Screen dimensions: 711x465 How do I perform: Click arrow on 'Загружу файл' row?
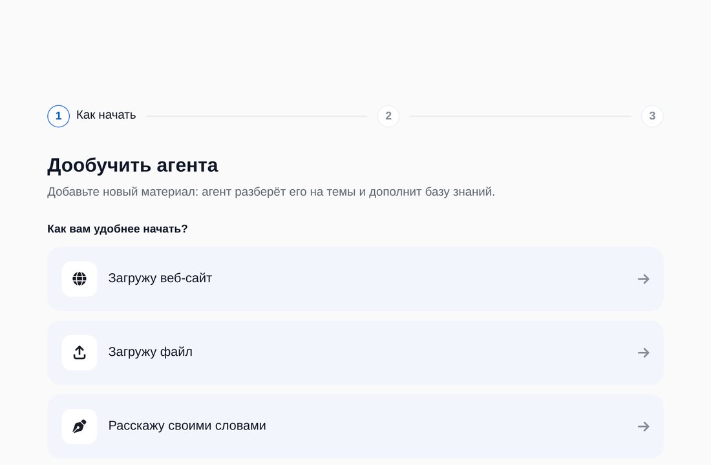643,353
